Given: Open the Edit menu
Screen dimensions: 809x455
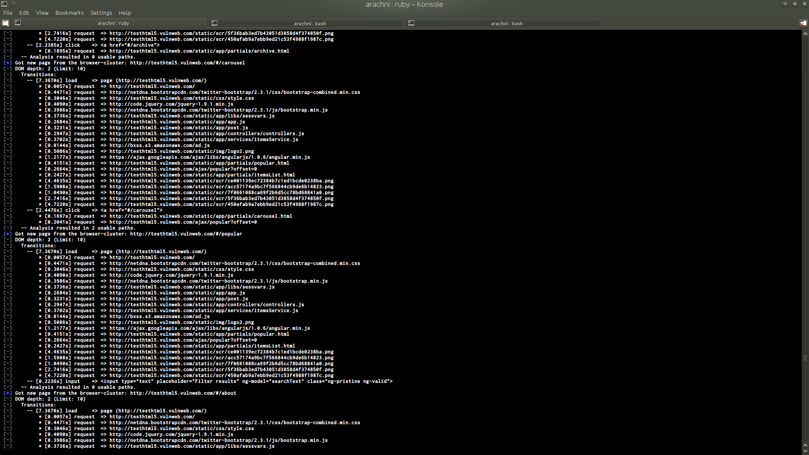Looking at the screenshot, I should pos(24,13).
